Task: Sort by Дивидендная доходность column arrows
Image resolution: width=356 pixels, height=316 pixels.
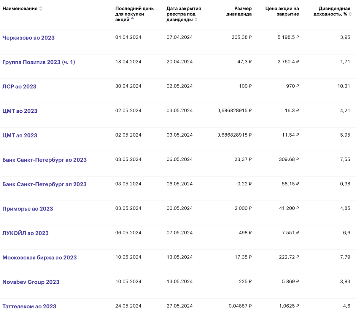Action: [350, 14]
